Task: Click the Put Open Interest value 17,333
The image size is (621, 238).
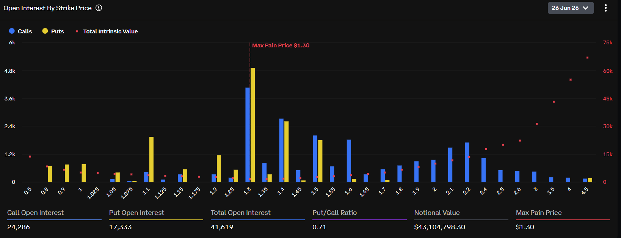Action: [x=120, y=227]
